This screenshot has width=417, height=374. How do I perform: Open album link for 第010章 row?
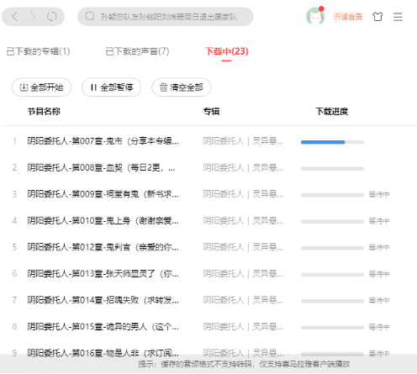(243, 221)
